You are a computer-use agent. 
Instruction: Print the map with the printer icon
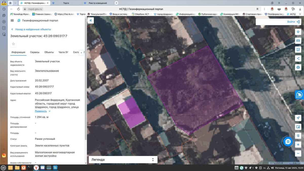point(298,67)
